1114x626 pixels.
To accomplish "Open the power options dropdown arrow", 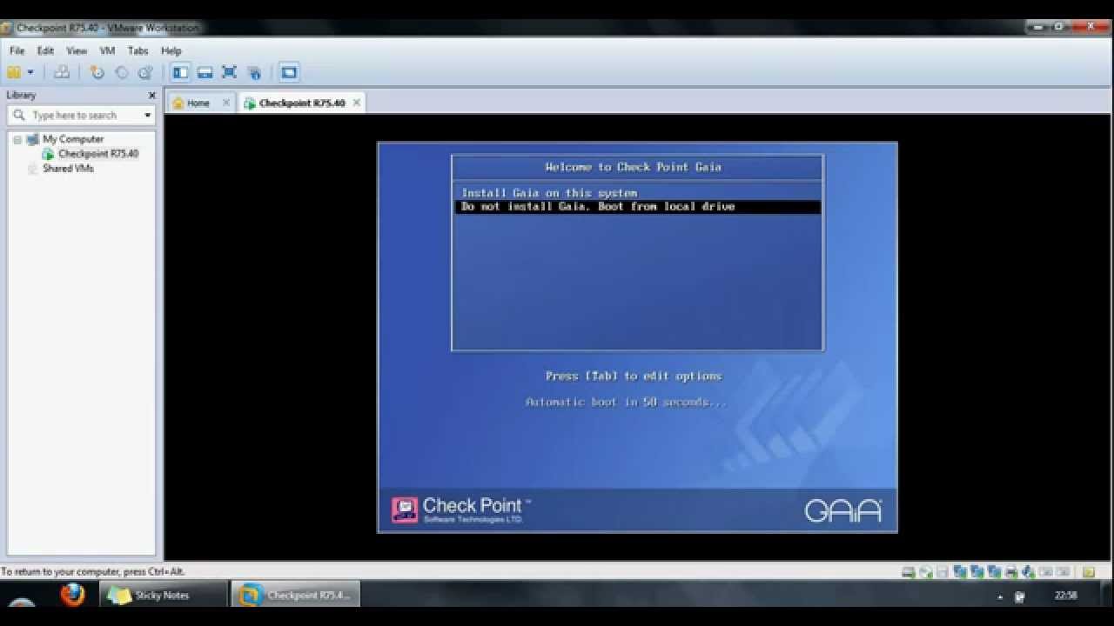I will pos(30,72).
